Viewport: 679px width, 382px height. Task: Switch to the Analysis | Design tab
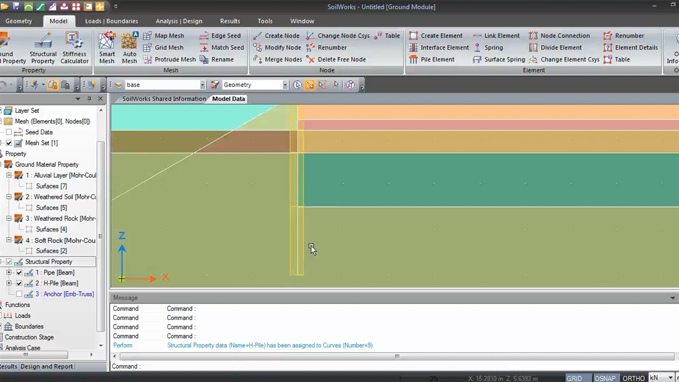coord(179,21)
